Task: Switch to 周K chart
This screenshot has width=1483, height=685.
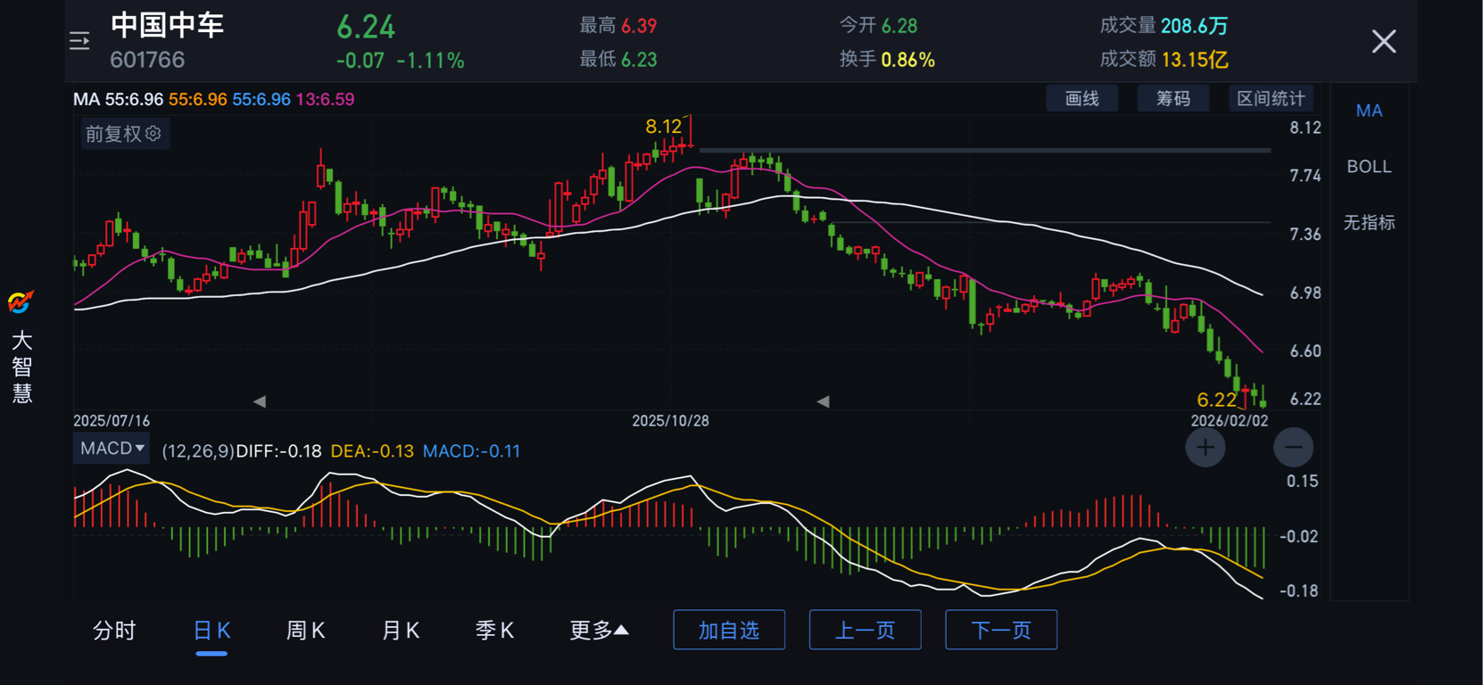Action: point(305,631)
